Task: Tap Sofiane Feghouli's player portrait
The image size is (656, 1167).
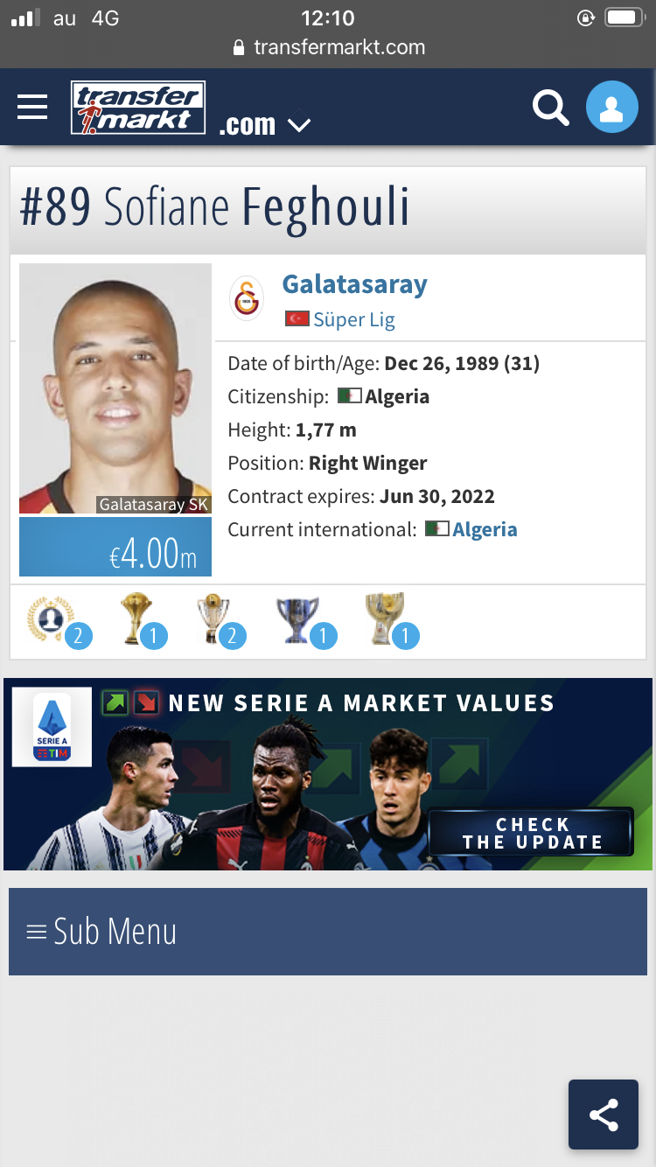Action: (x=115, y=388)
